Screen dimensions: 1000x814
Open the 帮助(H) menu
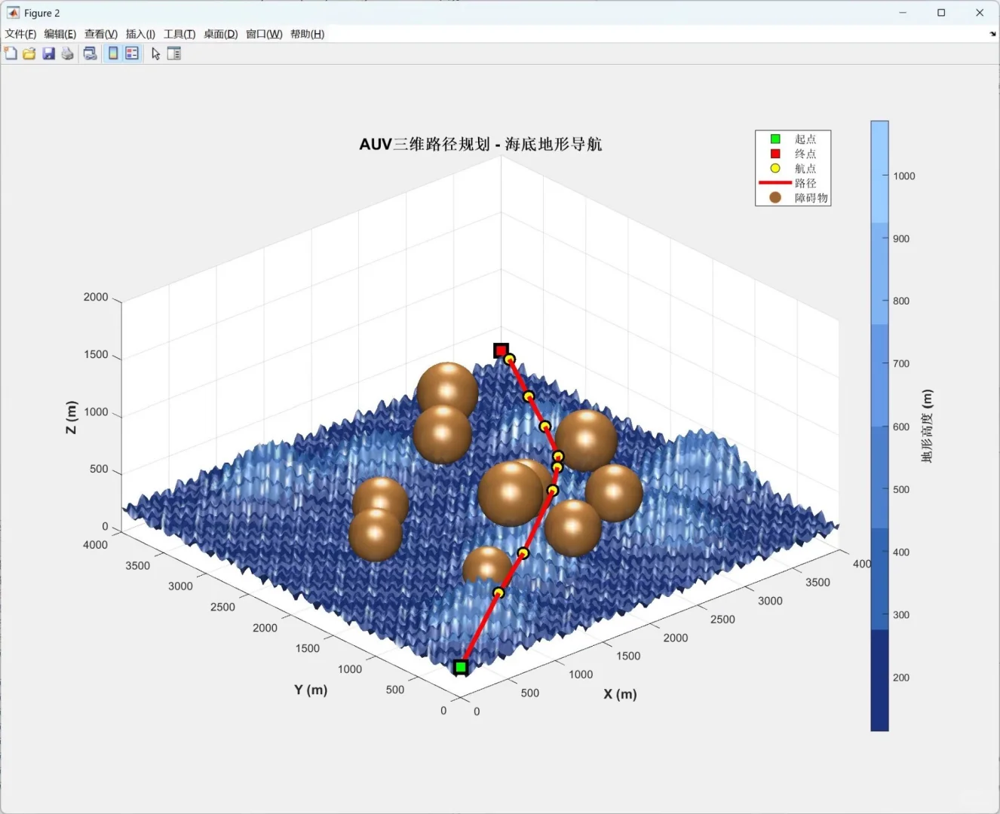click(x=307, y=34)
